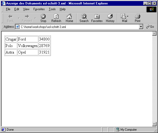Click the 'Volkswagen' table cell
158x133 pixels.
pyautogui.click(x=28, y=46)
